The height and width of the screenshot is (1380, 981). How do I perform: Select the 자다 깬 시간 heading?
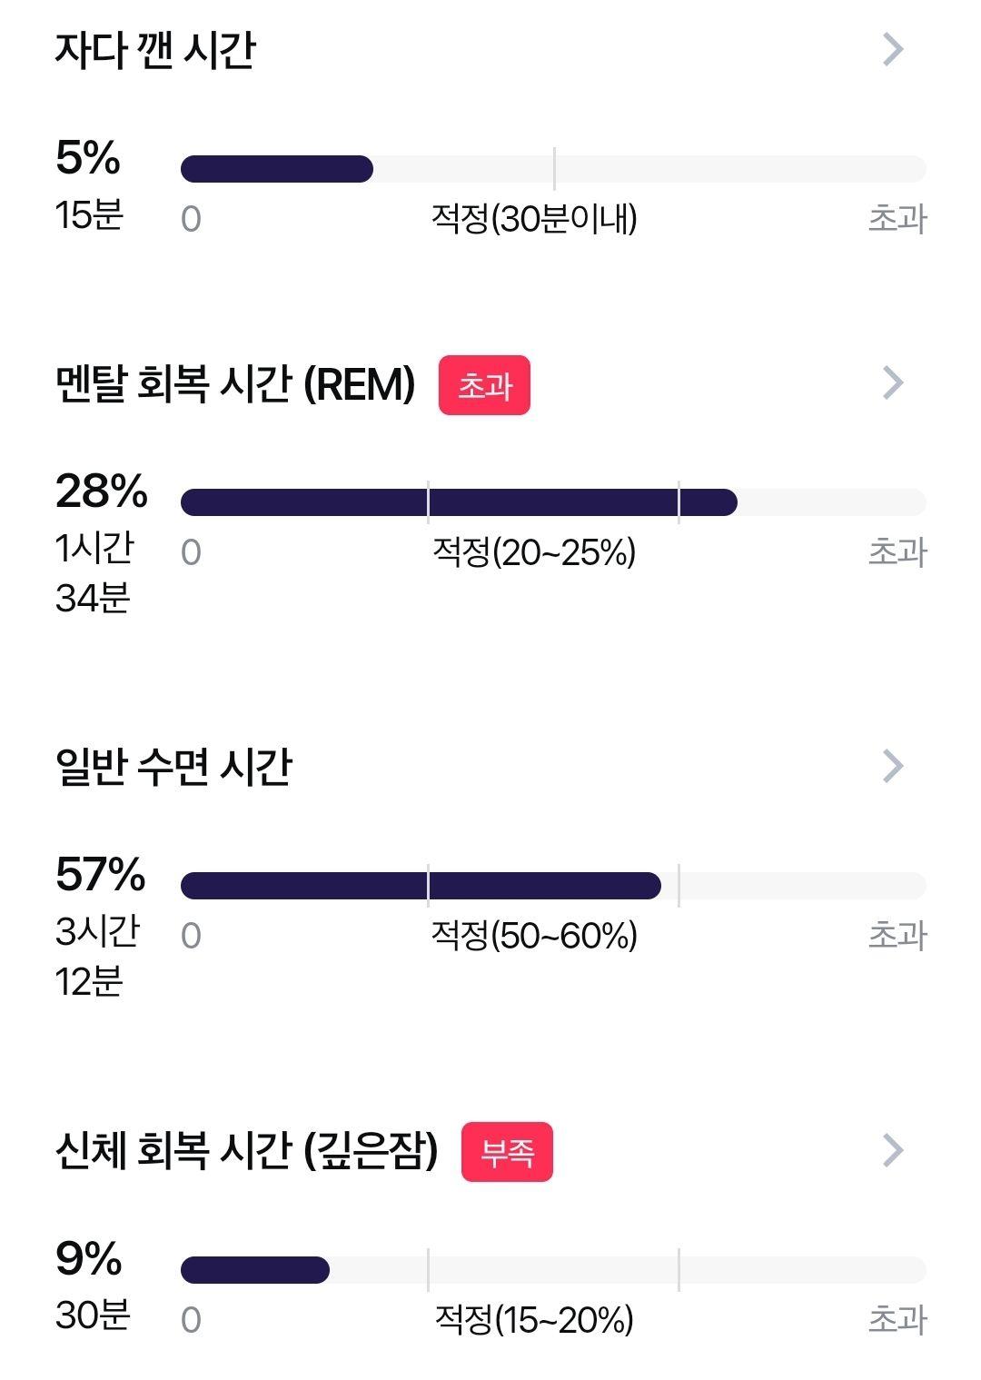(155, 50)
